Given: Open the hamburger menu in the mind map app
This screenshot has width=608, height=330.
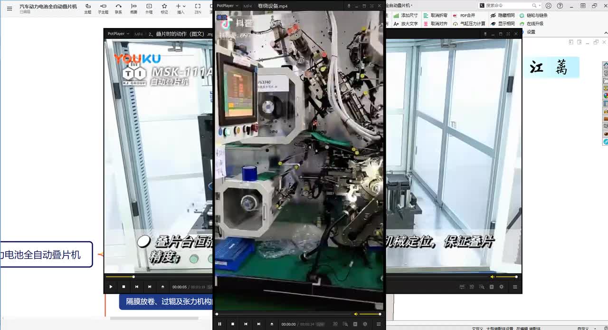Looking at the screenshot, I should [x=9, y=8].
